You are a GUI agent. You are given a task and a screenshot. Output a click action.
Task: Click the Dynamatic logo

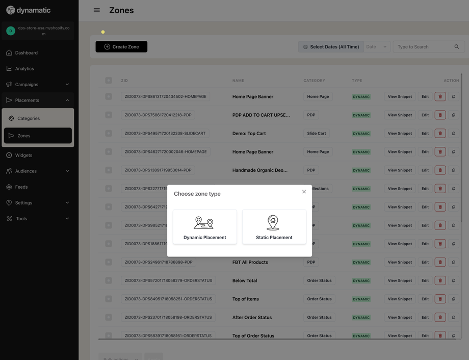pyautogui.click(x=29, y=10)
